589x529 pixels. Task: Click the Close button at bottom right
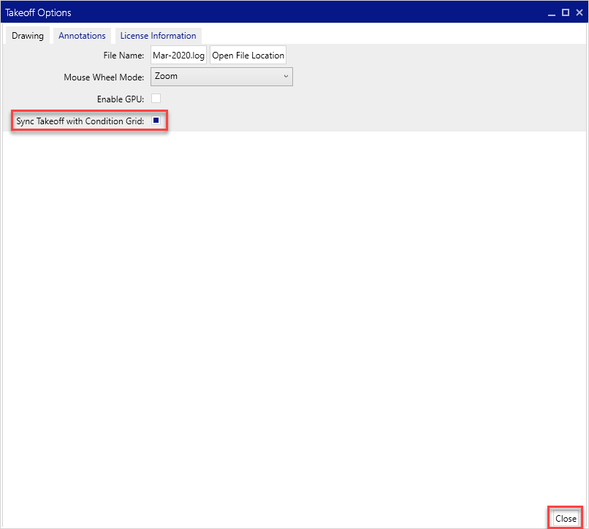point(565,518)
